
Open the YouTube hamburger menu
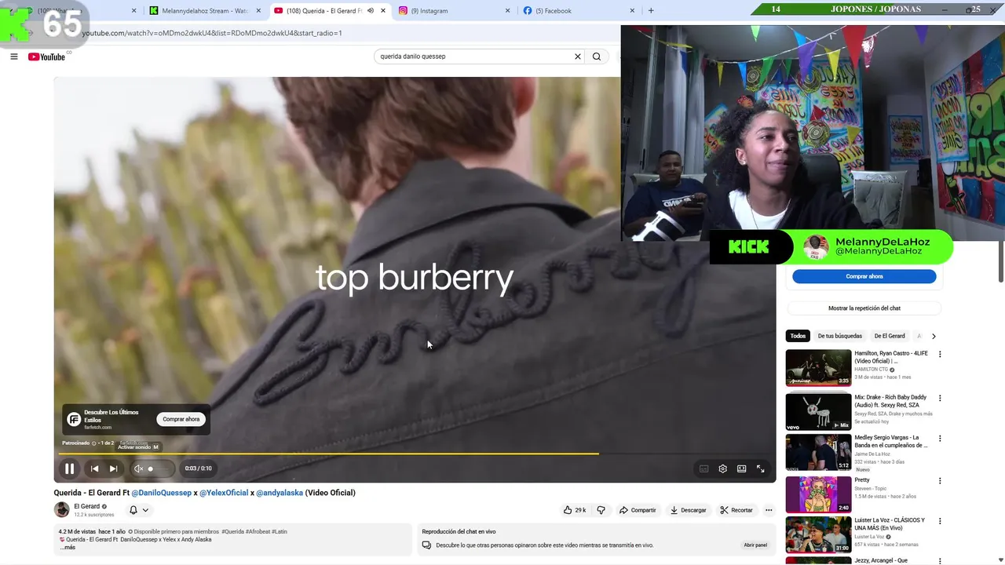coord(13,56)
